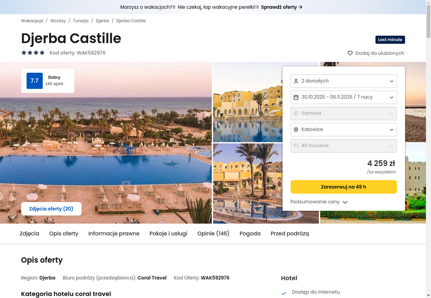Click the heart icon to add favorites
Screen dimensions: 431x298
350,53
